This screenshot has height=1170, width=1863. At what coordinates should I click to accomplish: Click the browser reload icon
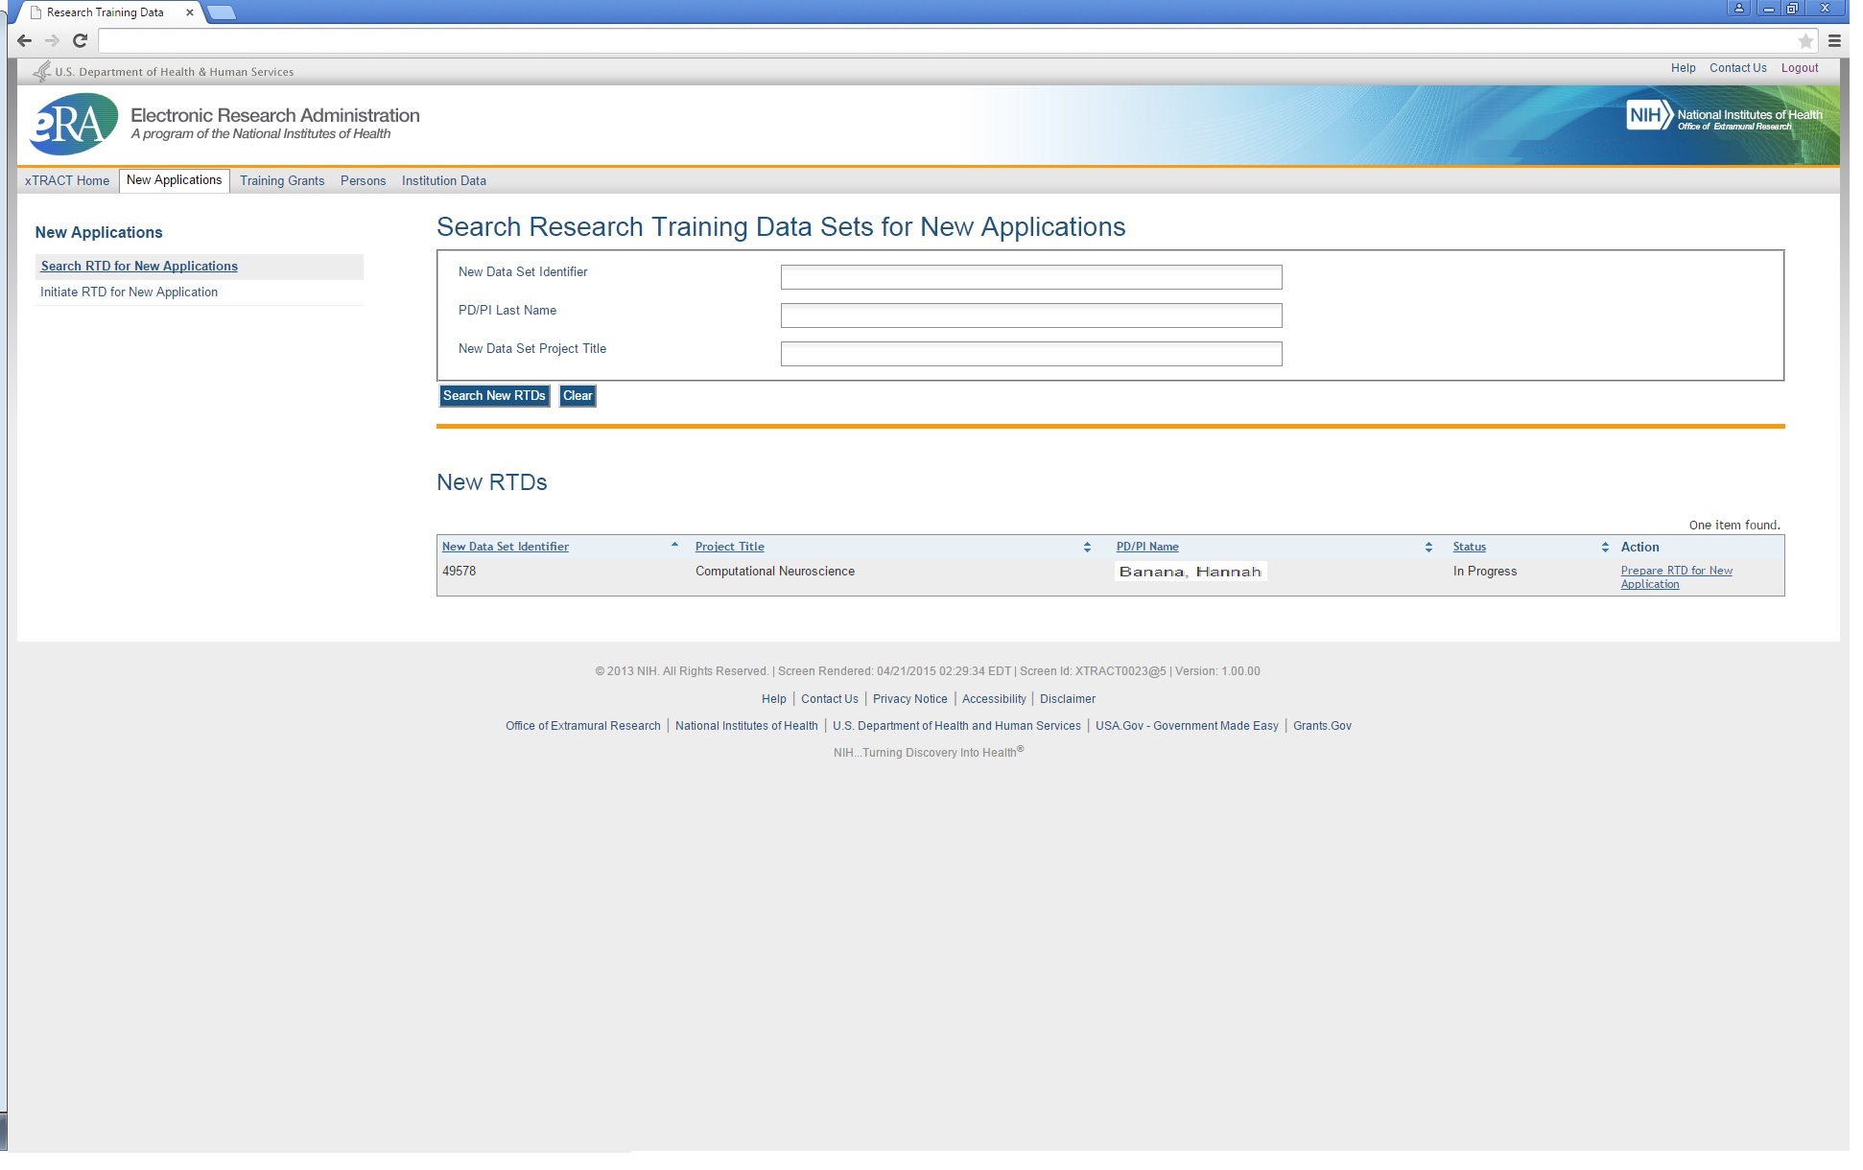81,40
